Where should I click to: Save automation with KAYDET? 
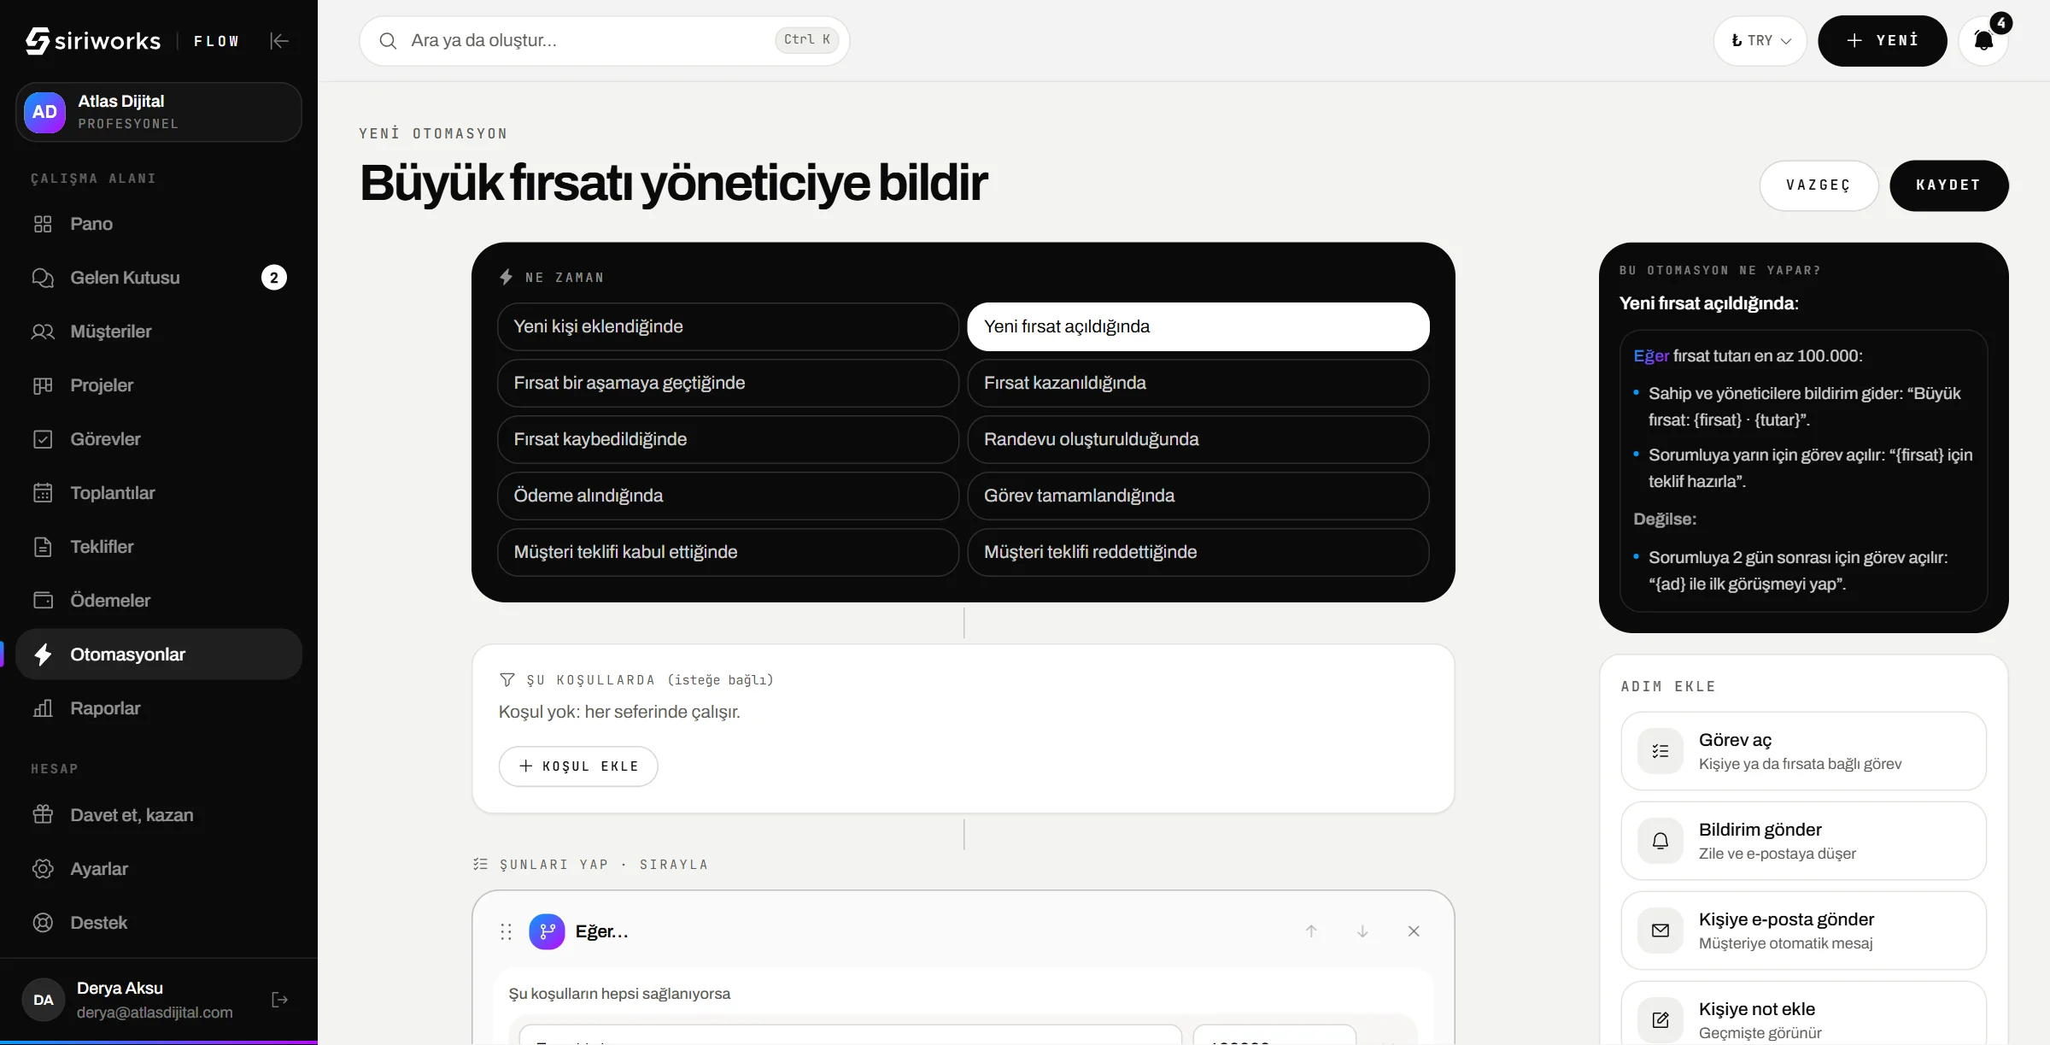pyautogui.click(x=1948, y=185)
